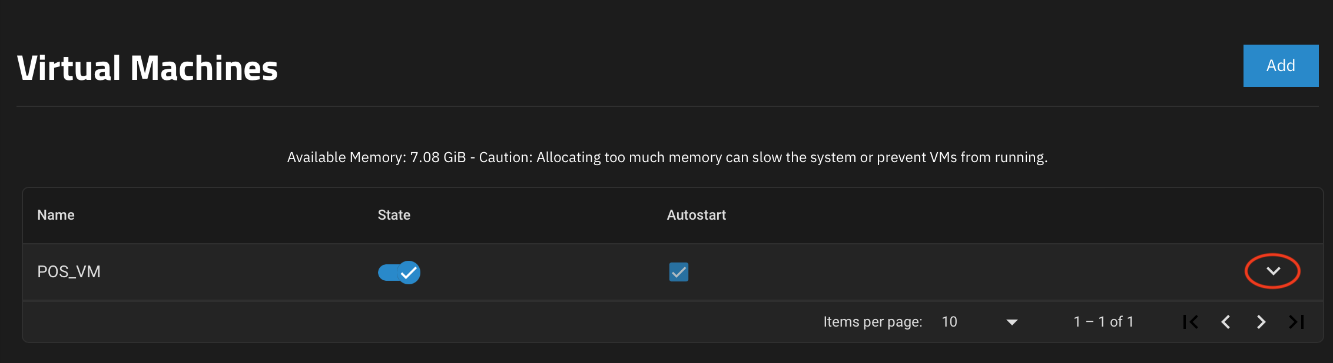Click the Autostart column header
This screenshot has height=363, width=1333.
(696, 215)
